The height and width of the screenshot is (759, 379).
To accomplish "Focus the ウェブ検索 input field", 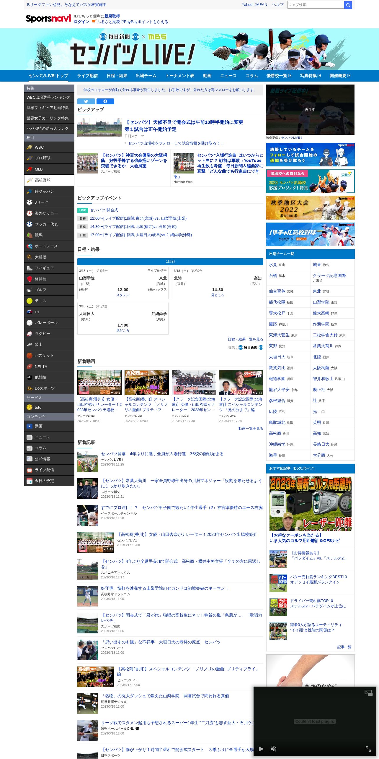I will (316, 5).
